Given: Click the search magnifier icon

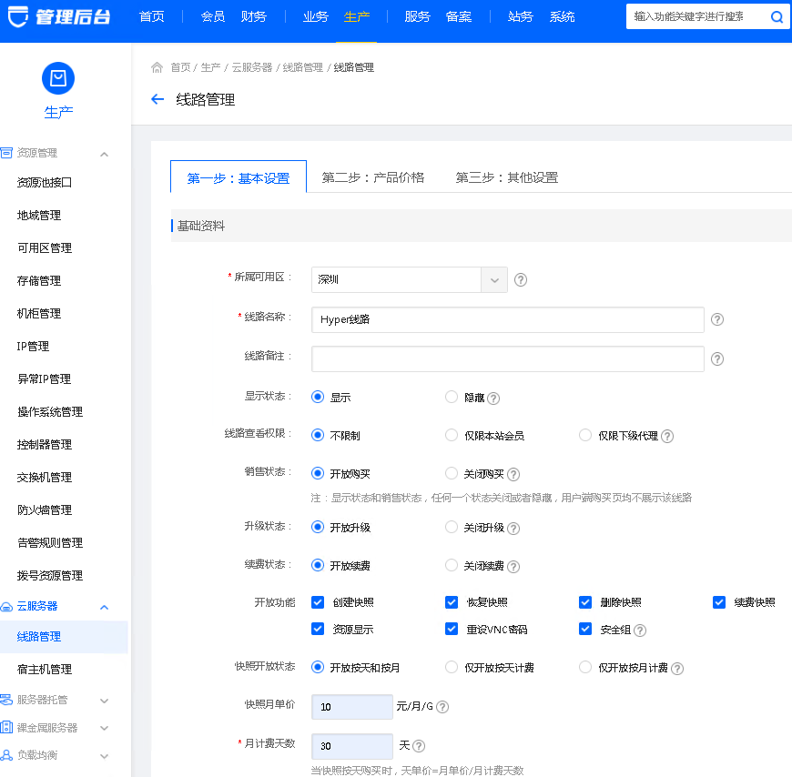Looking at the screenshot, I should (777, 17).
